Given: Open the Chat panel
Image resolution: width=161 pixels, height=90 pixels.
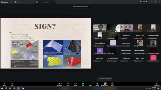Looking at the screenshot, I should [x=68, y=84].
